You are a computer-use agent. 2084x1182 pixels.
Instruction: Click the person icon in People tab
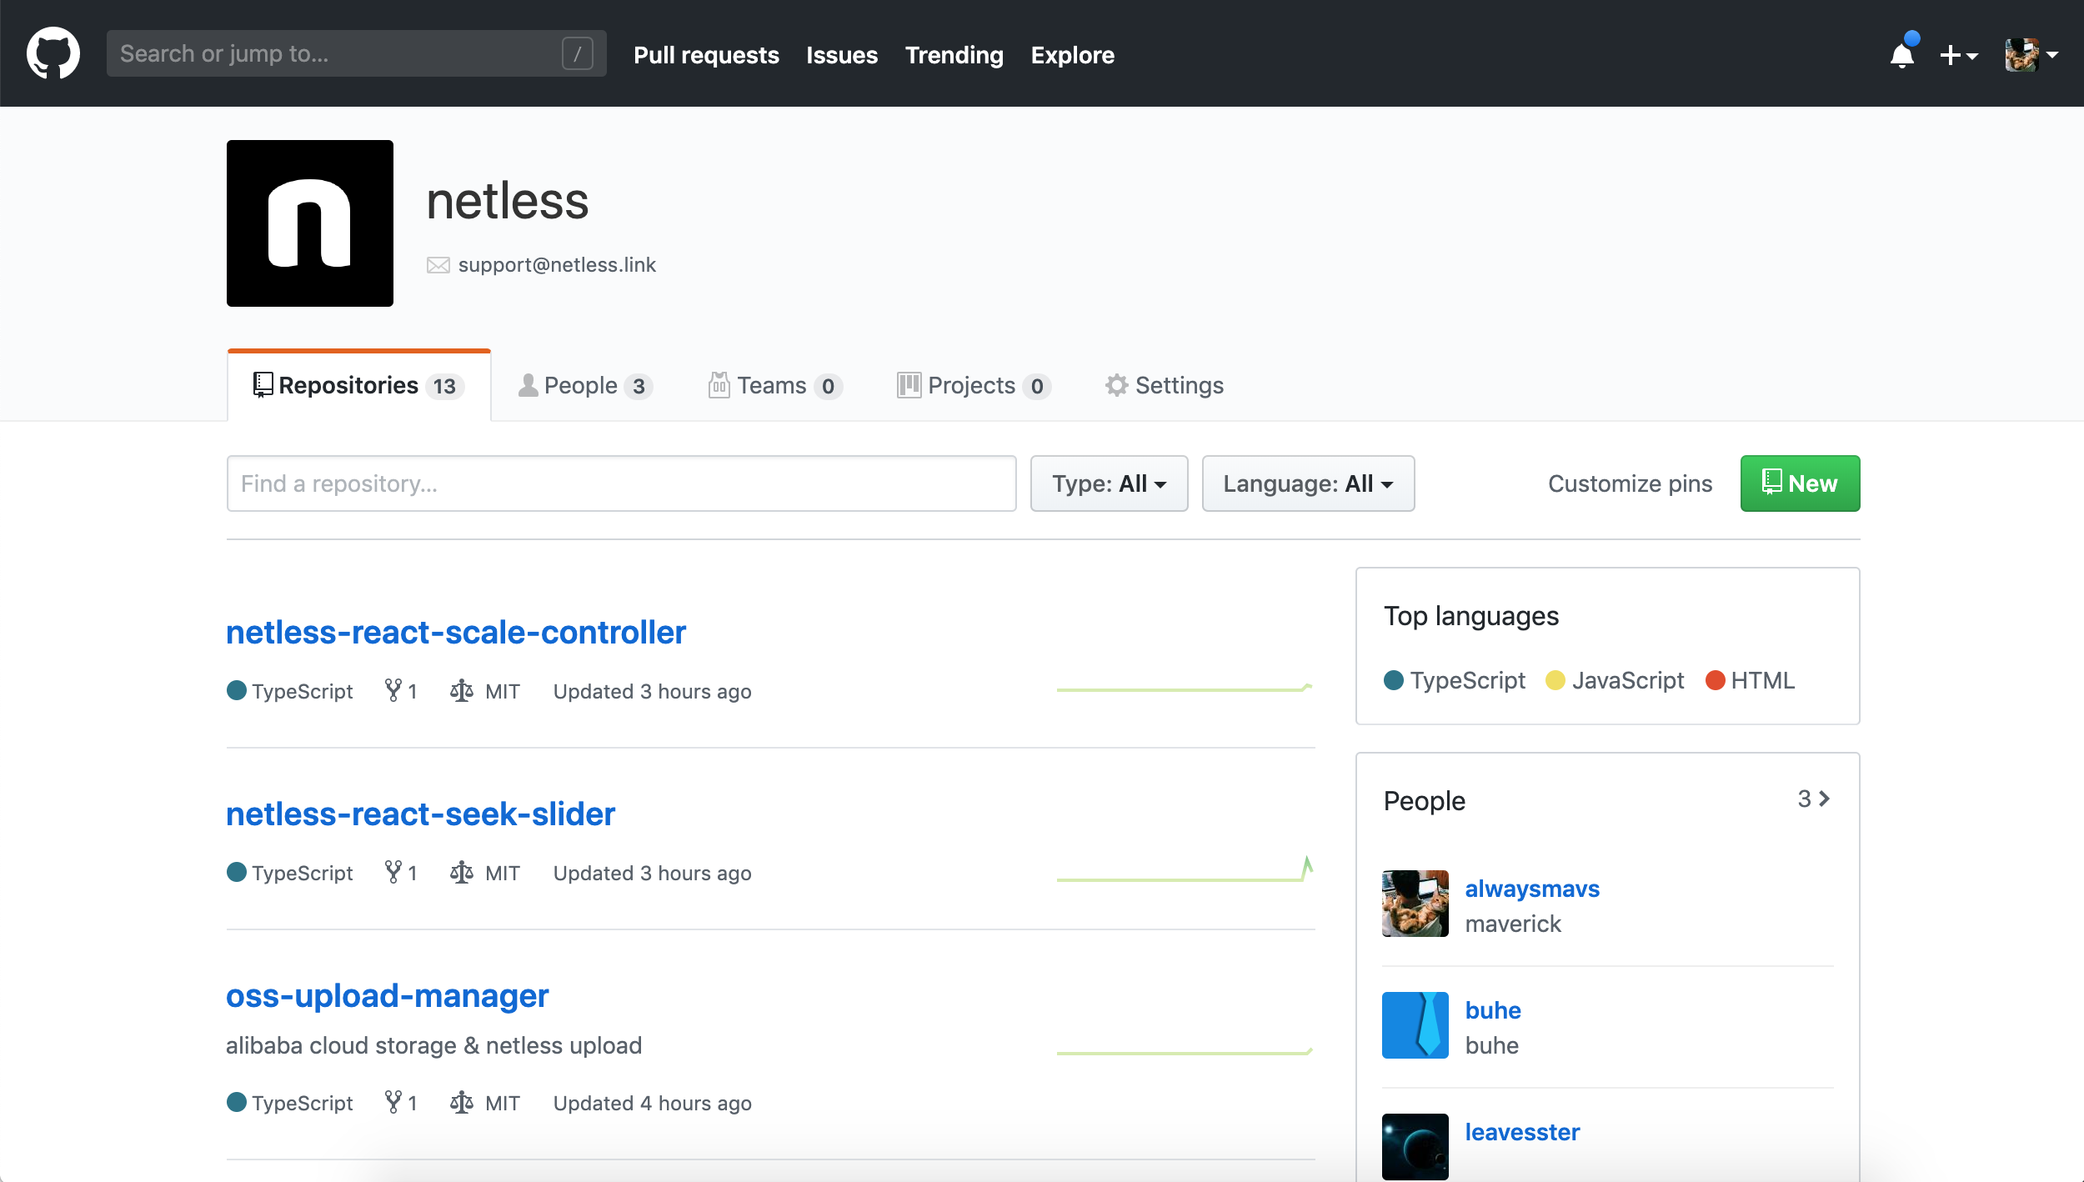[528, 384]
